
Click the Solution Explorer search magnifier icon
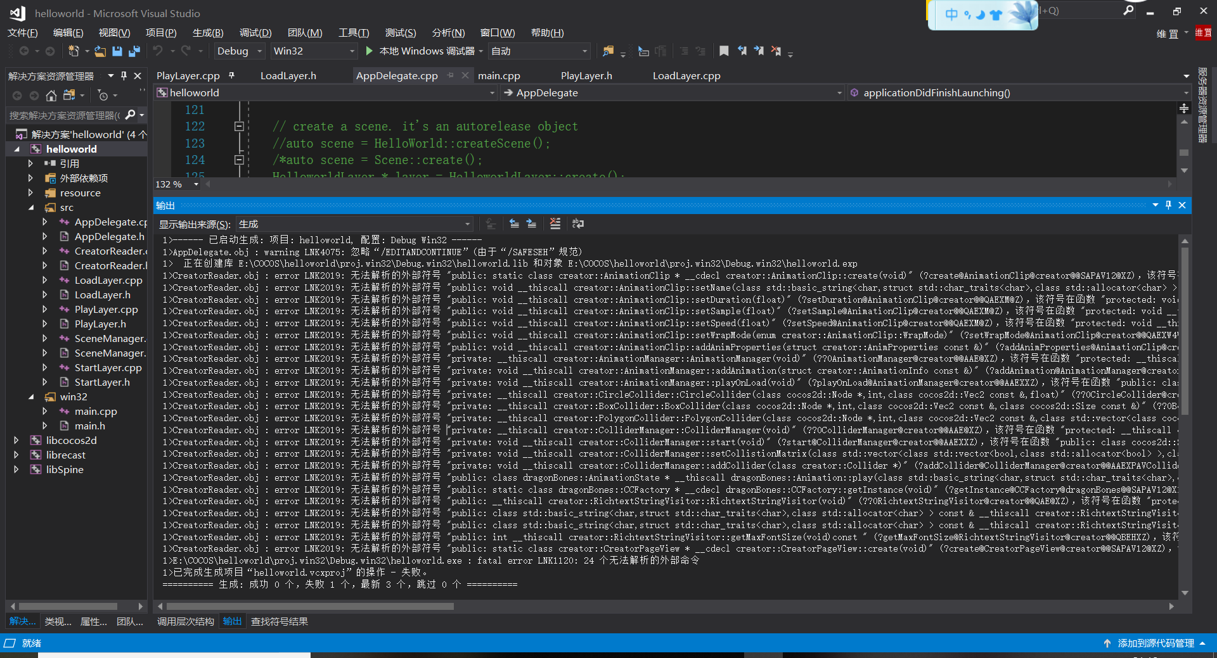point(130,115)
